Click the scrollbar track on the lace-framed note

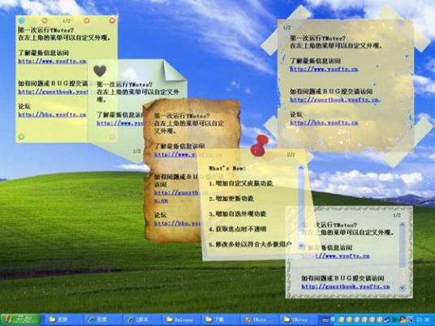402,256
